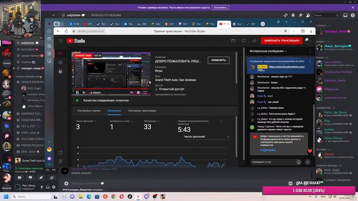This screenshot has width=358, height=201.
Task: Open Discord notification bell settings
Action: [x=293, y=15]
